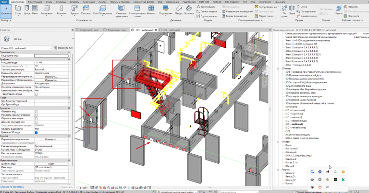369x193 pixels.
Task: Open the Справка по свойствам link
Action: pos(12,187)
